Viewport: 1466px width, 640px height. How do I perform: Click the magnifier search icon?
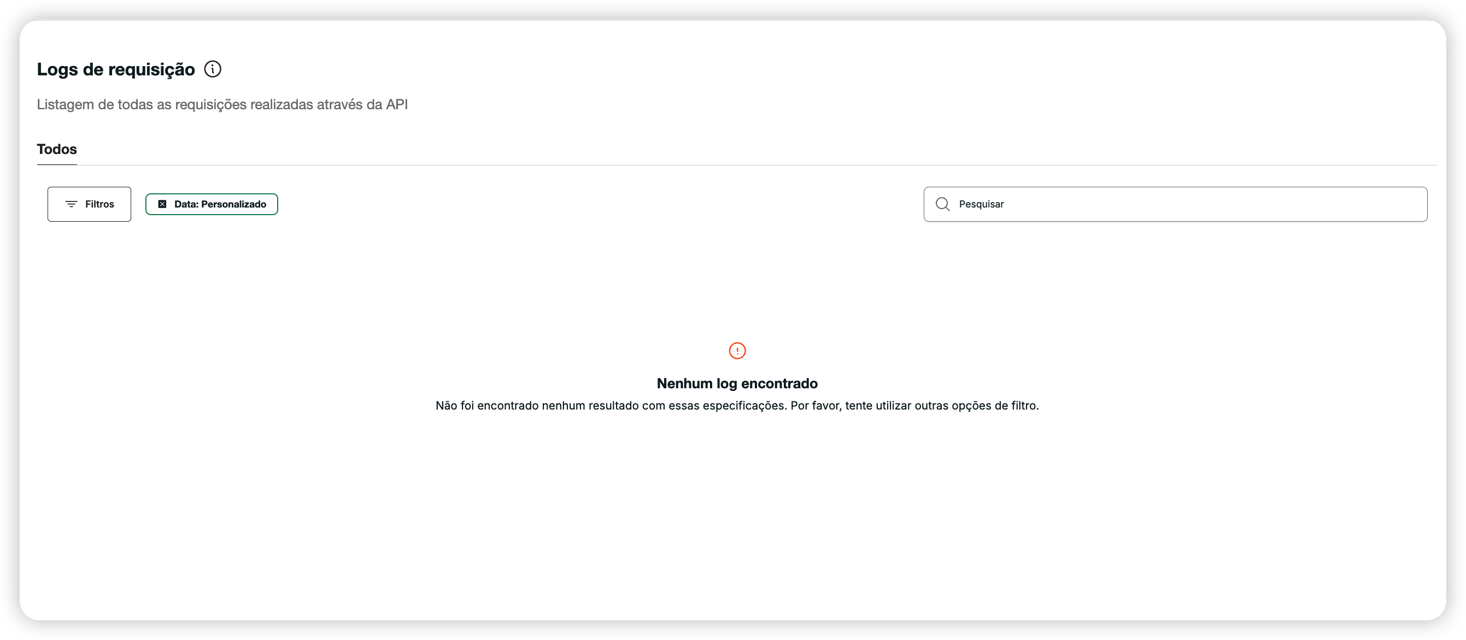[942, 204]
